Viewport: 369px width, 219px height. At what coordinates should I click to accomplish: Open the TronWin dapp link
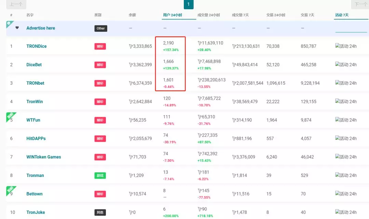[35, 101]
